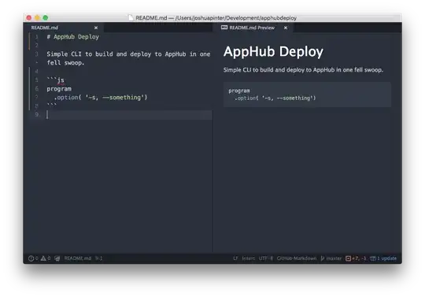Viewport: 425px width, 297px height.
Task: Click the description paragraph in the preview pane
Action: (303, 70)
